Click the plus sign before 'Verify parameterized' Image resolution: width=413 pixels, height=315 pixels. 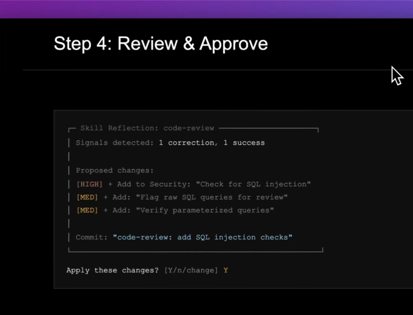coord(105,210)
